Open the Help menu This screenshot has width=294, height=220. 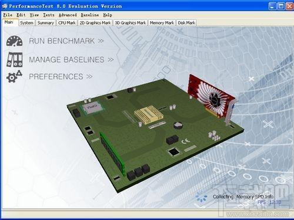[x=108, y=15]
